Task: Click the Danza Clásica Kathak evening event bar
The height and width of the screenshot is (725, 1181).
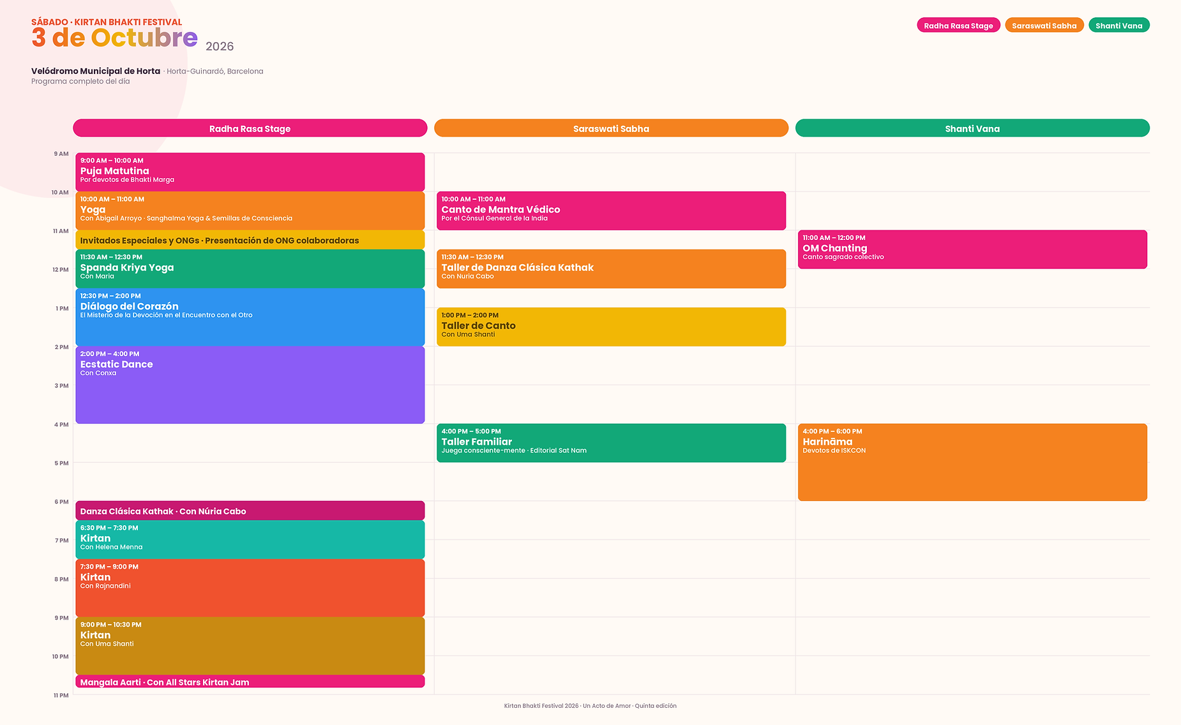Action: pyautogui.click(x=250, y=511)
